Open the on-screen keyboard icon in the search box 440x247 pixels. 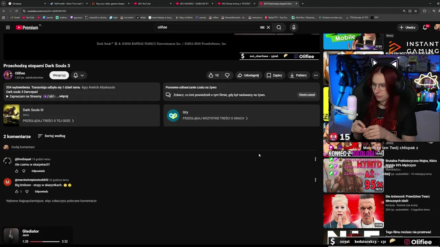[x=262, y=27]
